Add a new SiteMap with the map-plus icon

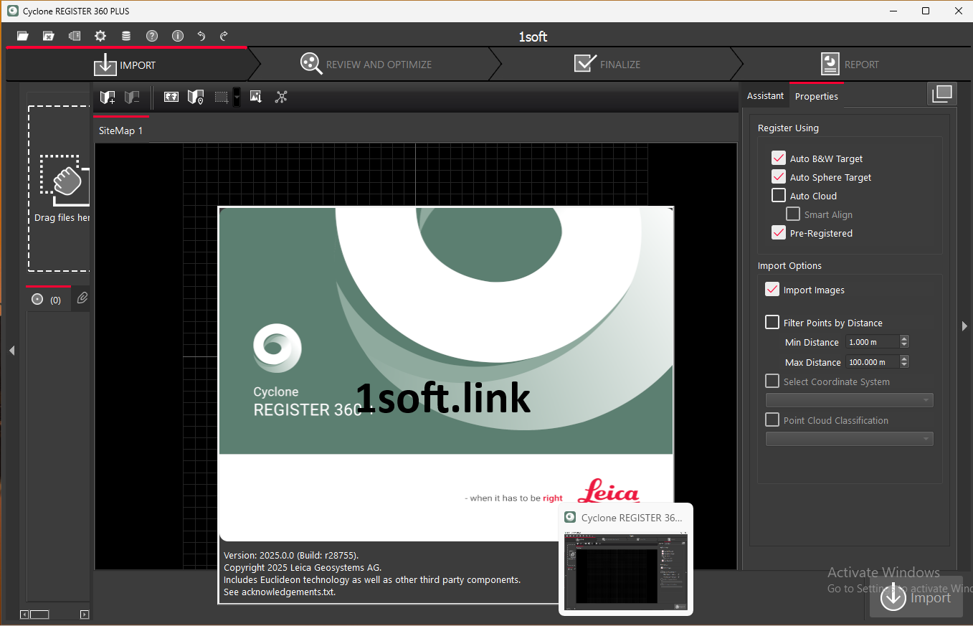[x=108, y=98]
